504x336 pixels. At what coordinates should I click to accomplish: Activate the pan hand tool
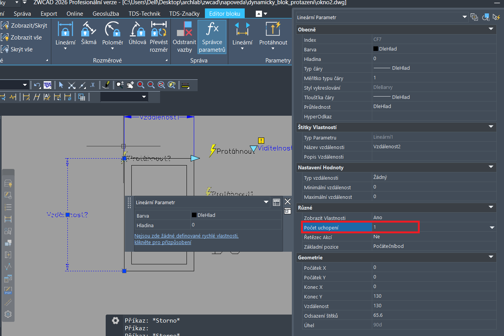tap(130, 85)
